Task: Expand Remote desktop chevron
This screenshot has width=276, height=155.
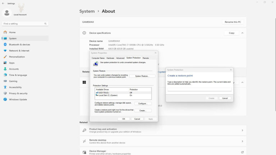Action: [242, 141]
